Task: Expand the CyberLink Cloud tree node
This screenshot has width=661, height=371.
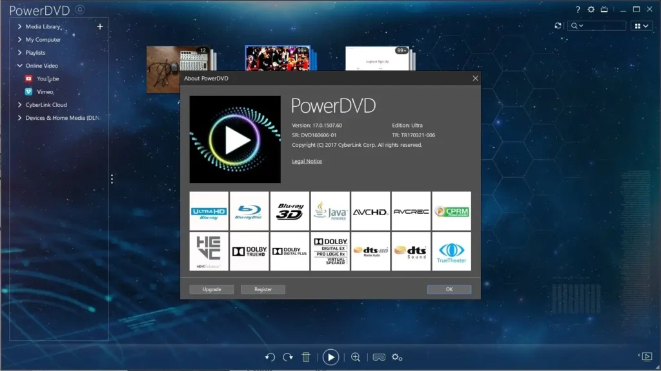Action: tap(19, 105)
